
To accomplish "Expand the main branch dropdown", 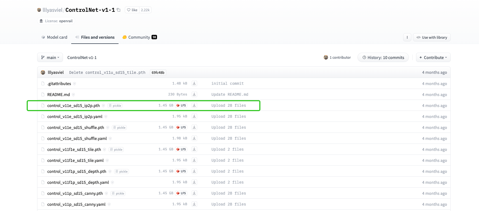I will pos(50,57).
